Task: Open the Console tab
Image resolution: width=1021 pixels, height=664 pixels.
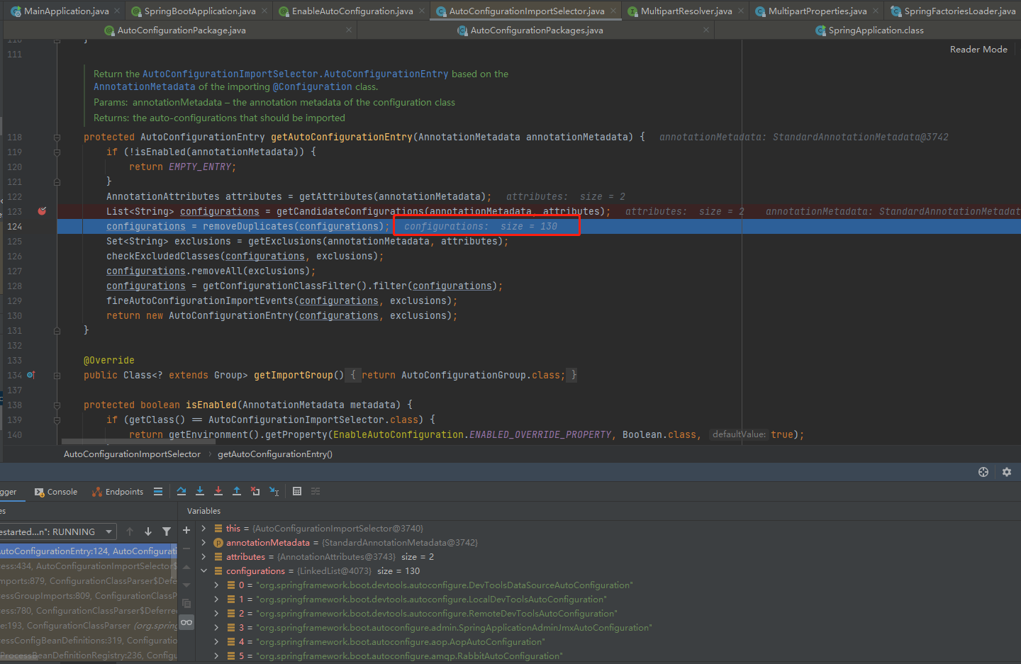Action: pyautogui.click(x=56, y=492)
